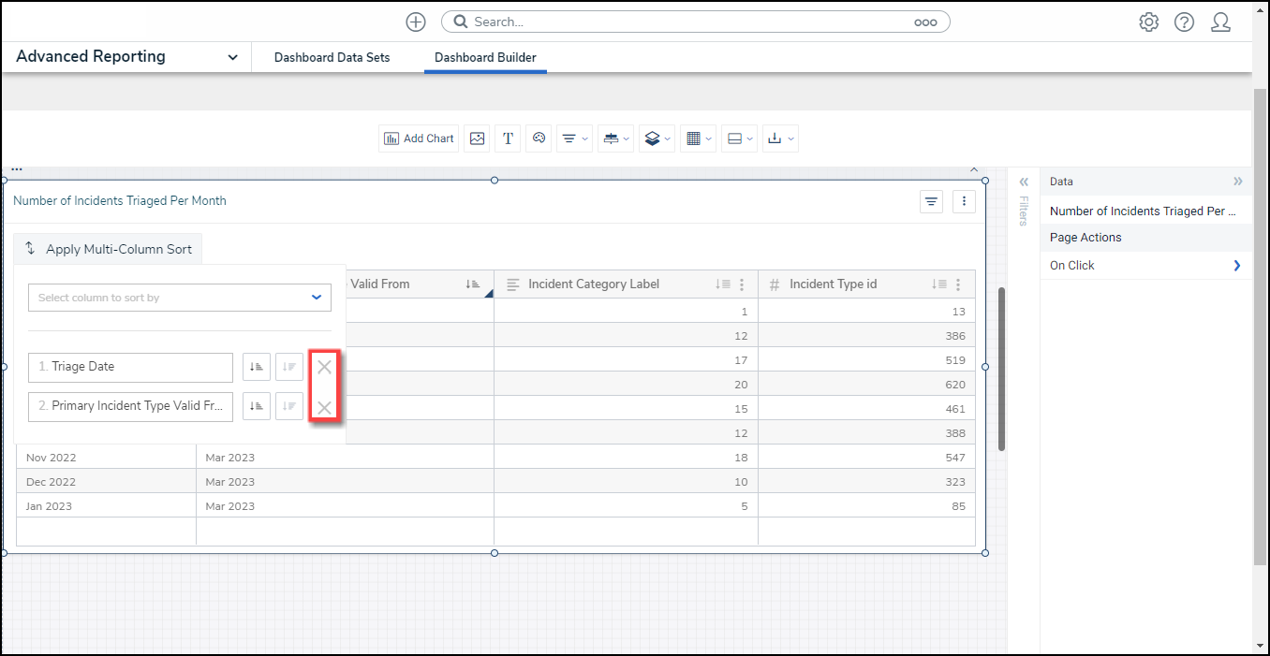The image size is (1270, 656).
Task: Set Triage Date sort to descending
Action: (x=289, y=367)
